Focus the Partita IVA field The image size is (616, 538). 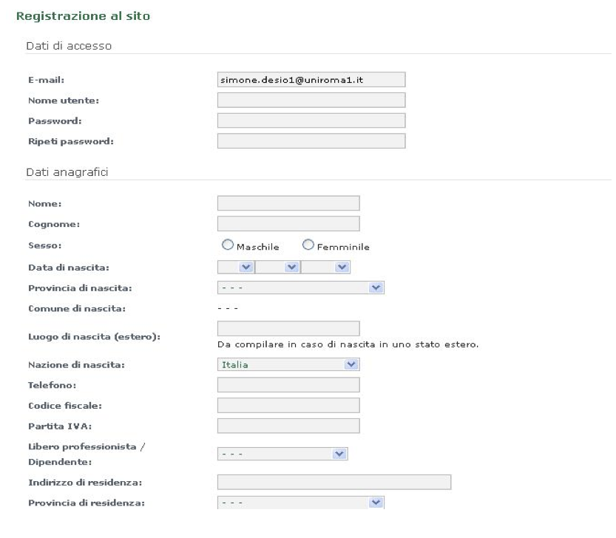tap(288, 426)
